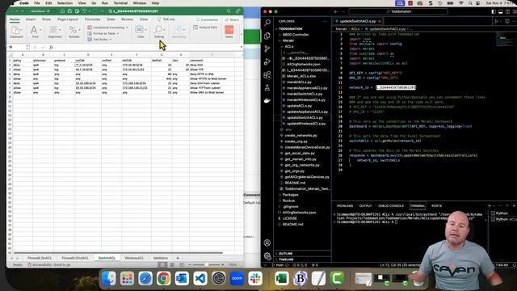517x291 pixels.
Task: Toggle VS Code bottom panel layout icon
Action: pyautogui.click(x=501, y=11)
